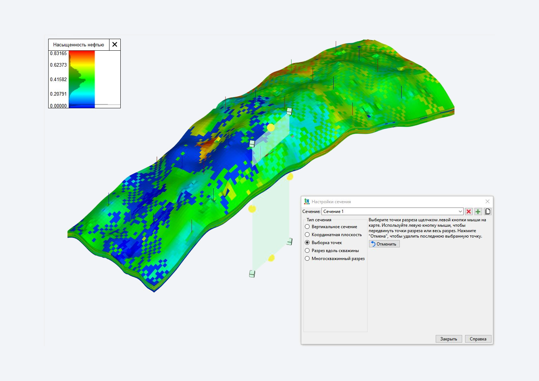The height and width of the screenshot is (381, 539).
Task: Open the Сечение 1 dropdown
Action: coord(393,212)
